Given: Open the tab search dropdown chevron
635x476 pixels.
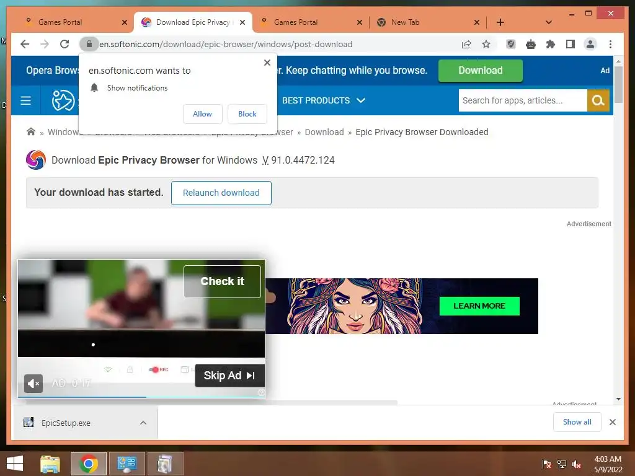Looking at the screenshot, I should [548, 22].
